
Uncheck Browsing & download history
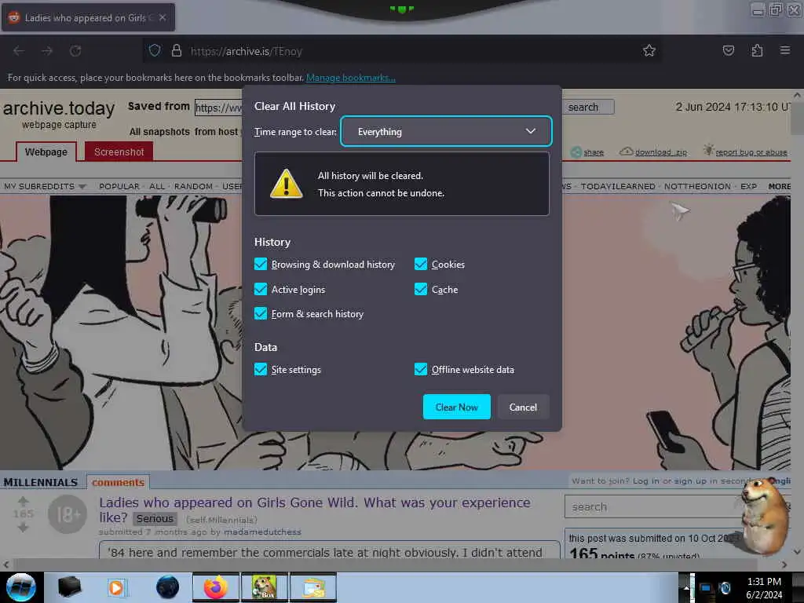pos(261,264)
